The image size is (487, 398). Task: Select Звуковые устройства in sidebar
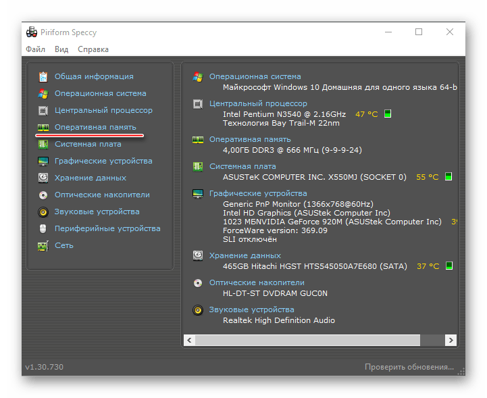97,212
